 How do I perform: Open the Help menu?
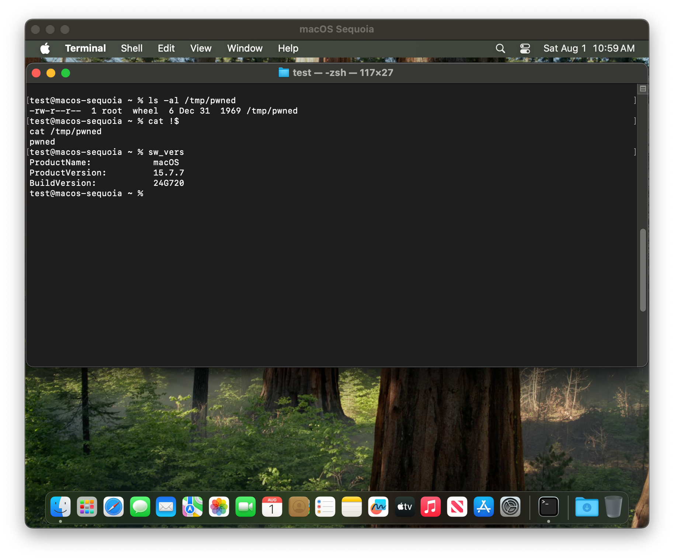tap(288, 48)
